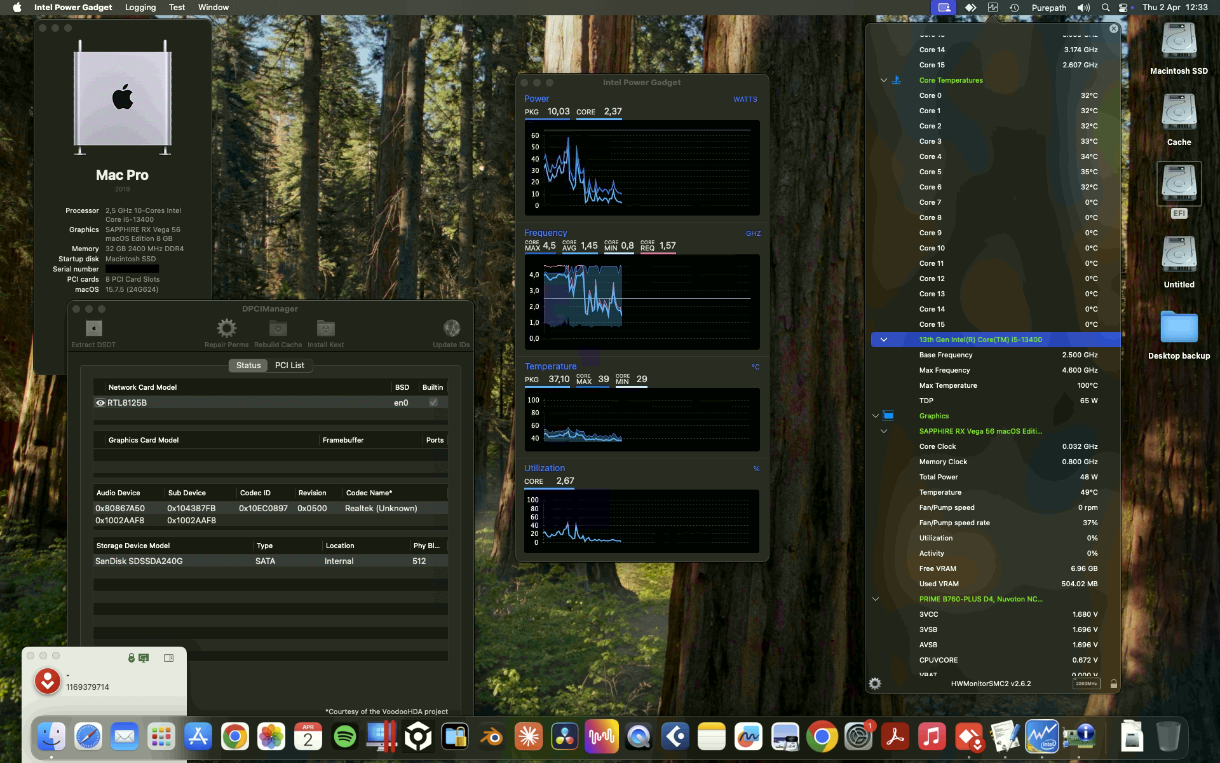Open the Window menu
The image size is (1220, 763).
213,8
